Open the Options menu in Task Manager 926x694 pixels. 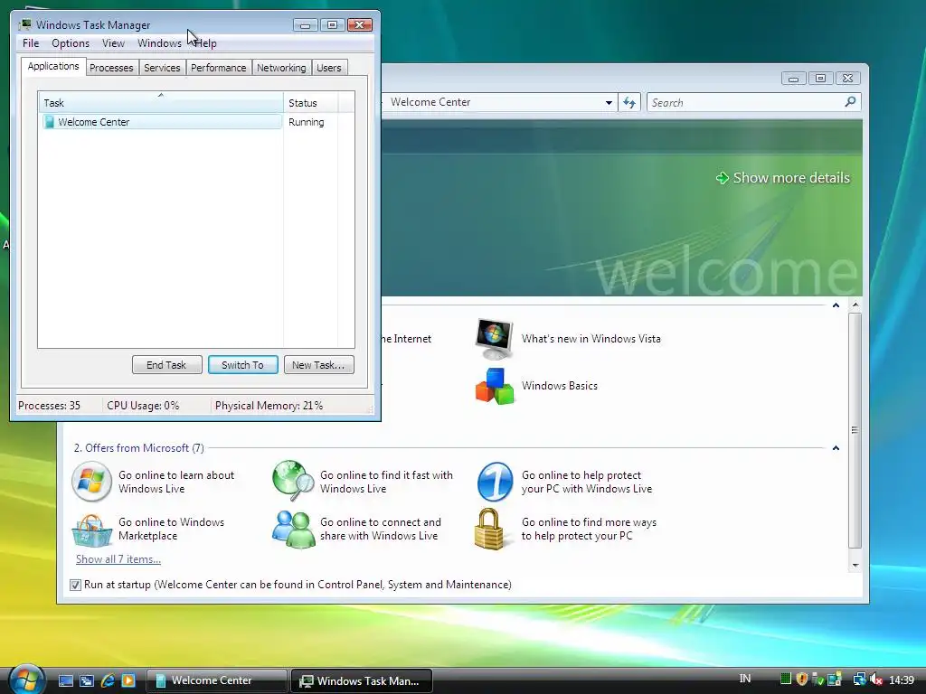(71, 43)
